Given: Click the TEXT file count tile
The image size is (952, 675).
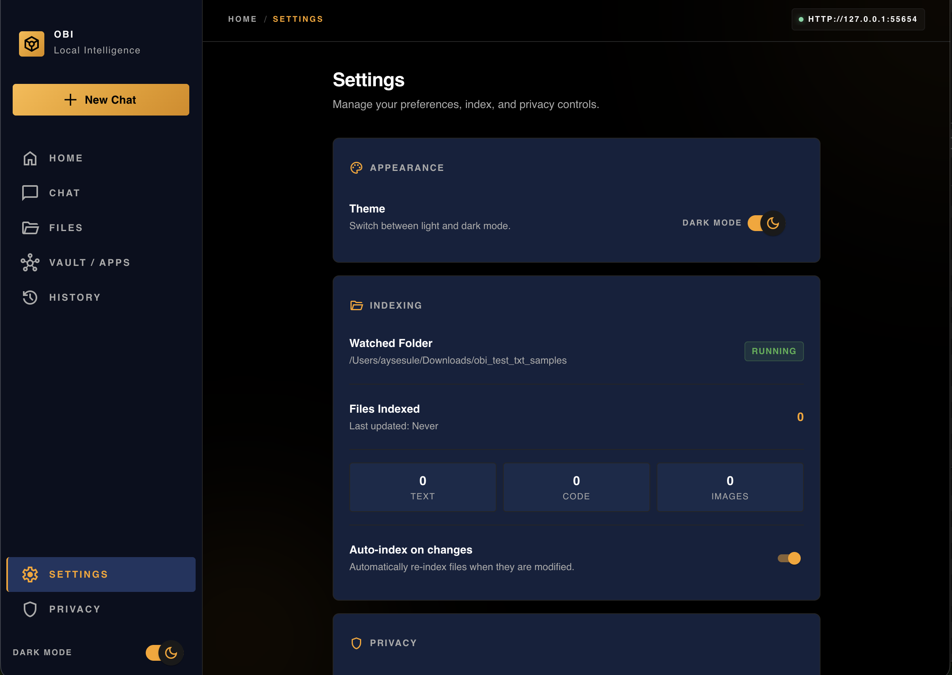Looking at the screenshot, I should 423,487.
